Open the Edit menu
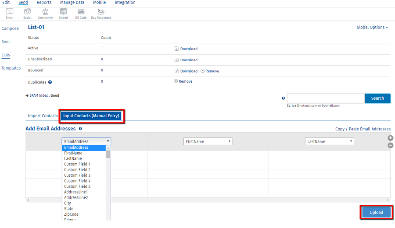Image resolution: width=395 pixels, height=228 pixels. tap(6, 3)
